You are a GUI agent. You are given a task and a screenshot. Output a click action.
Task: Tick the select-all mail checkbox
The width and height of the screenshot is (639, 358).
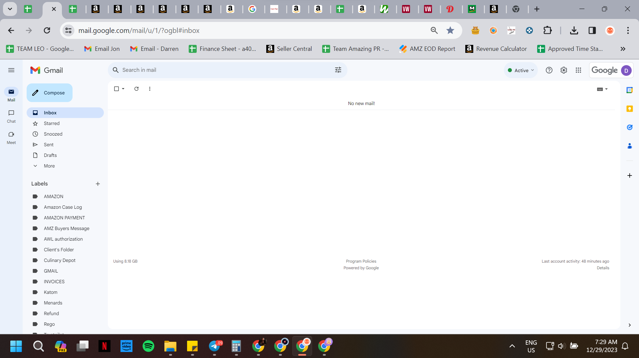coord(116,89)
